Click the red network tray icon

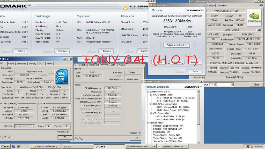[x=248, y=146]
